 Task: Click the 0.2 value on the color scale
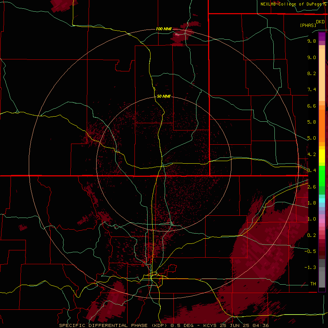click(312, 235)
